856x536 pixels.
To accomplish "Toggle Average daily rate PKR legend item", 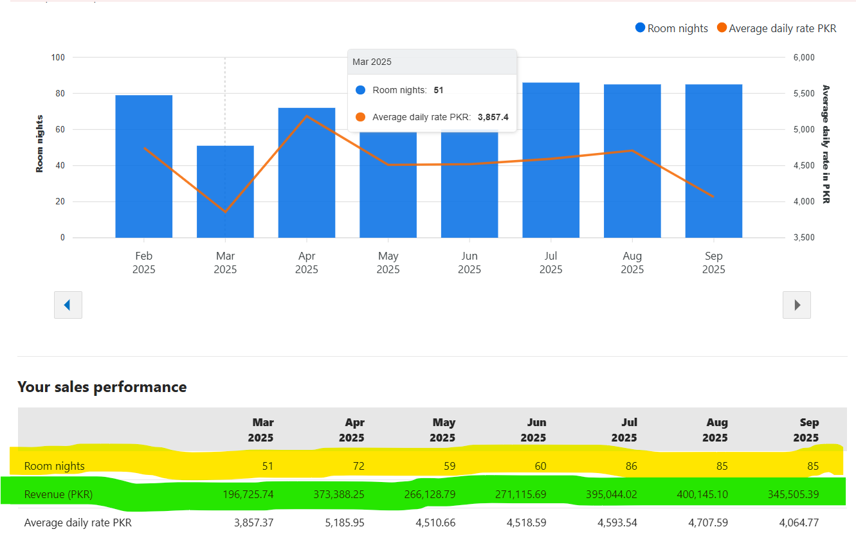I will [776, 28].
